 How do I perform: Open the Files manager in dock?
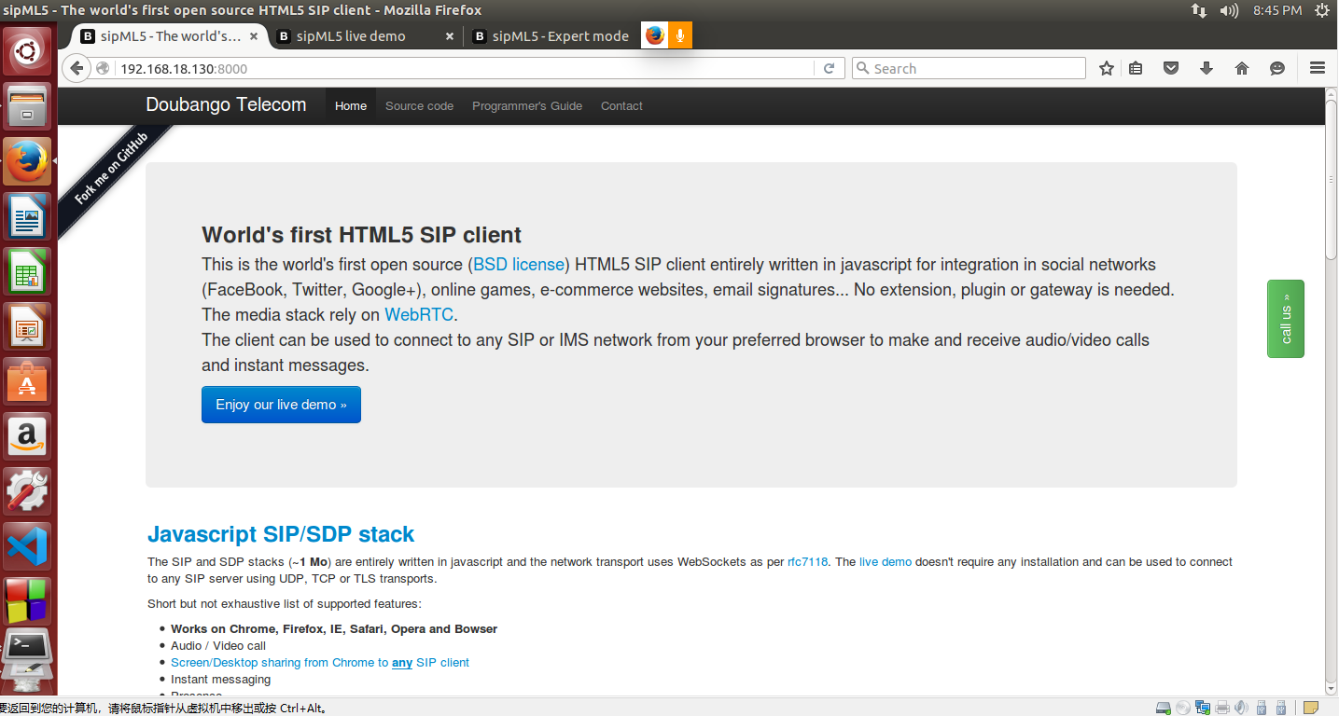click(28, 106)
